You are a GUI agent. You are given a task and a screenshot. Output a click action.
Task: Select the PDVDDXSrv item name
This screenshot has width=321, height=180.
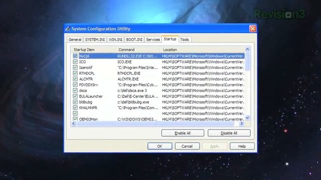click(x=88, y=84)
